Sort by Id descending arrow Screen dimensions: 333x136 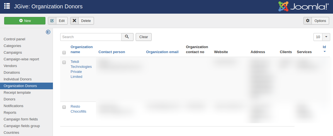coord(324,52)
